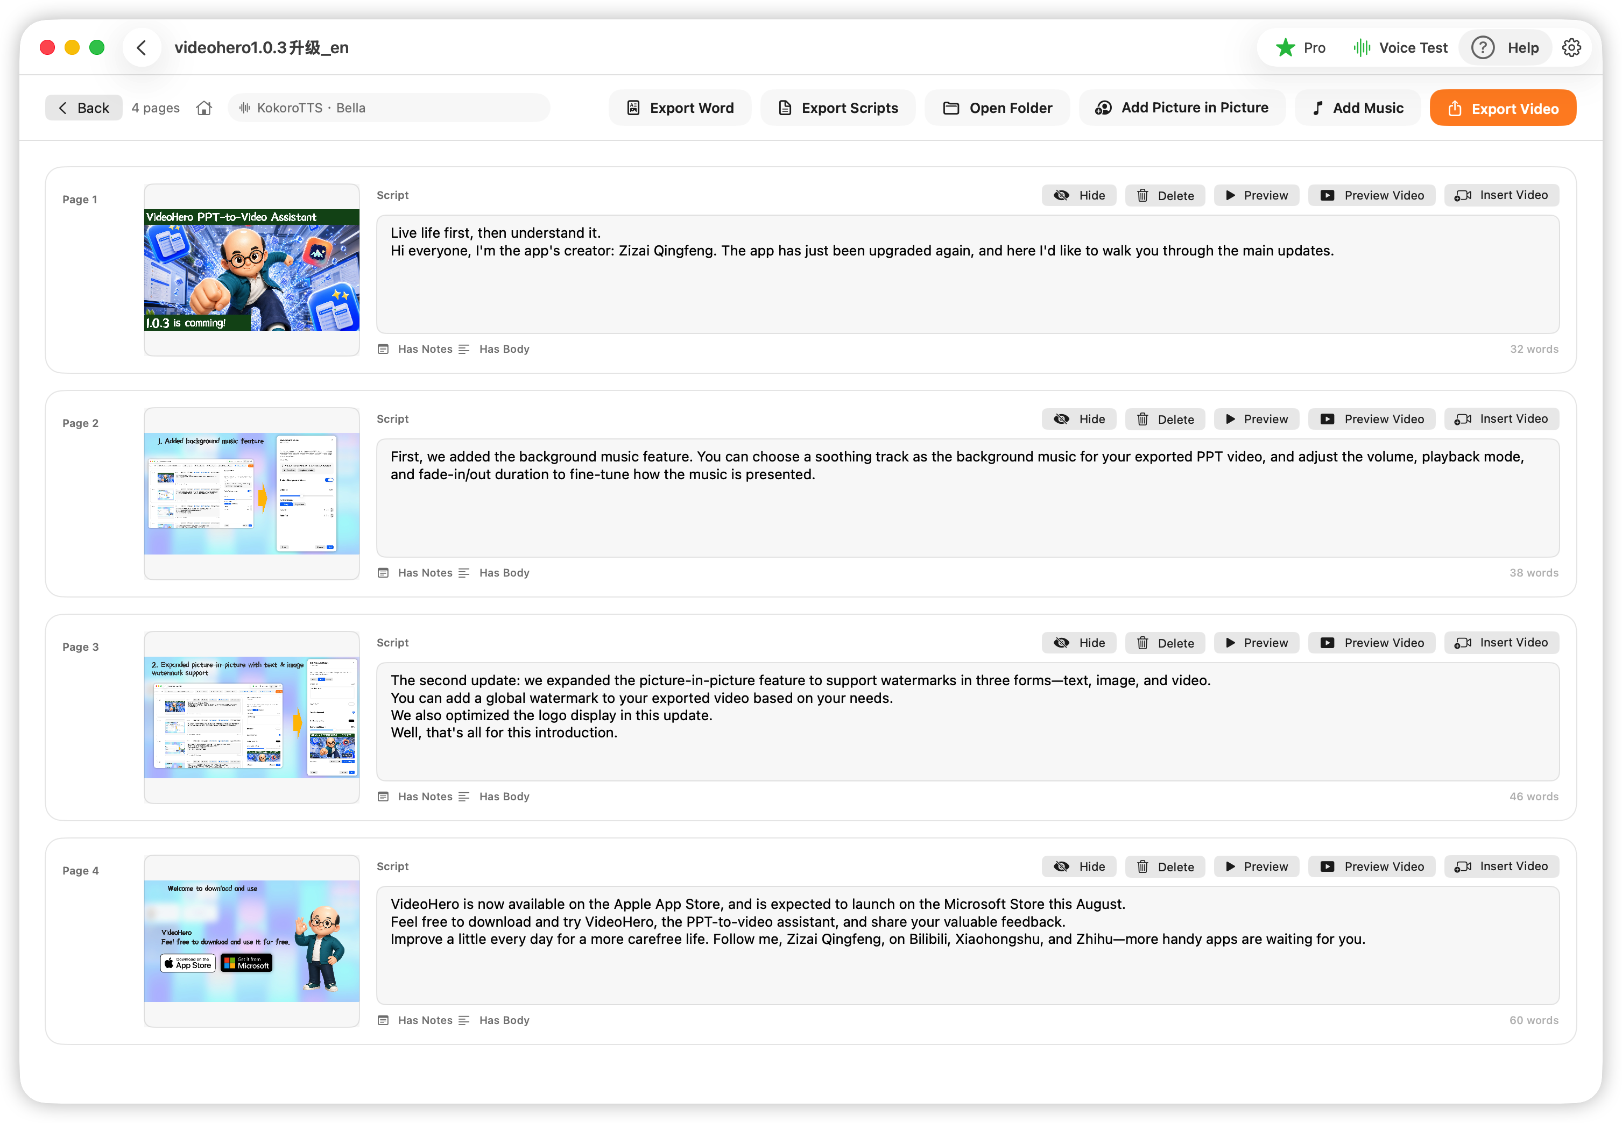Preview audio for Page 1

[x=1256, y=196]
